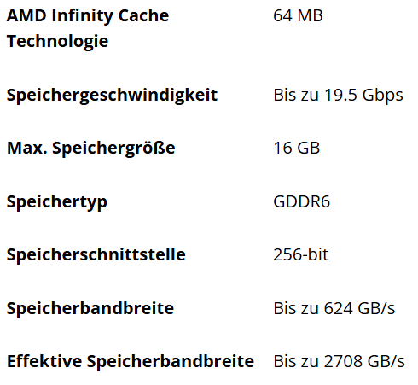Click the word Infinity in the first label
Screen dimensions: 418x385
[83, 16]
